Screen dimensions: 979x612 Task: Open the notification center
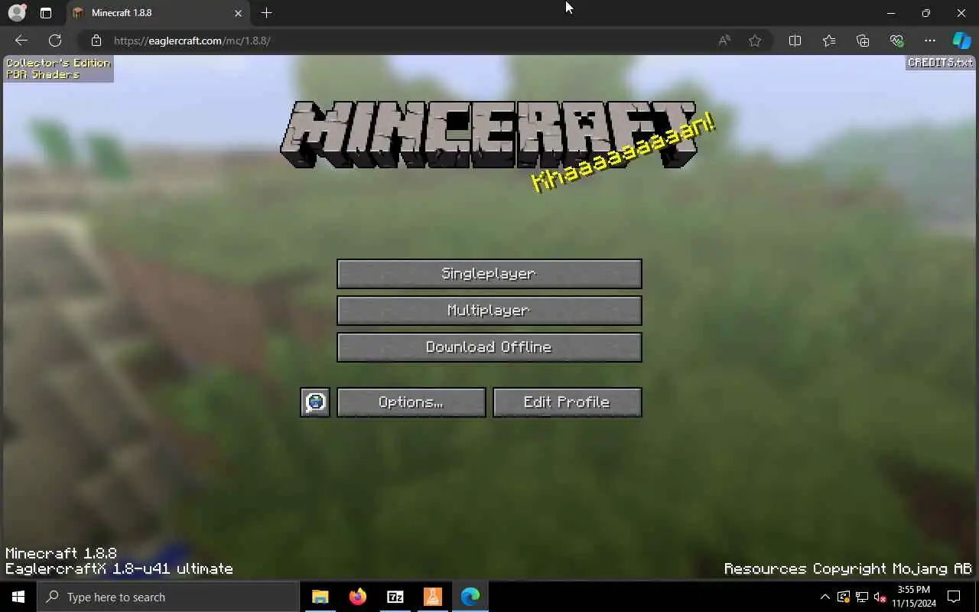pos(954,597)
